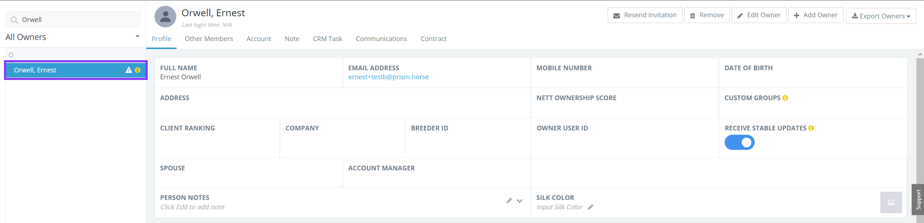Toggle Receive Stable Updates switch off
Viewport: 924px width, 223px height.
point(739,142)
